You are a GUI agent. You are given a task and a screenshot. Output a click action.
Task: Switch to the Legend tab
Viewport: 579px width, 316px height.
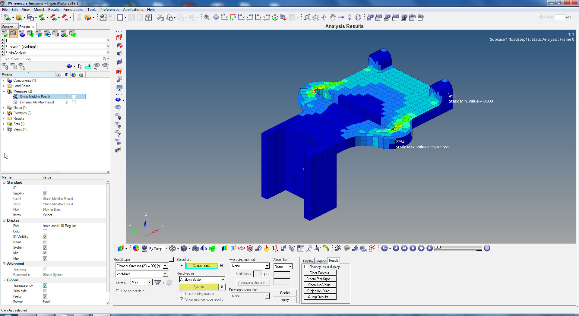click(321, 261)
